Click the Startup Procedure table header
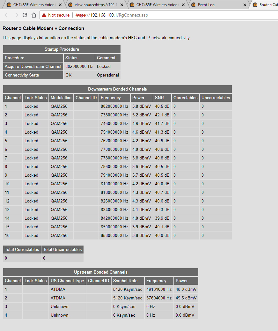This screenshot has width=278, height=331. (x=62, y=49)
